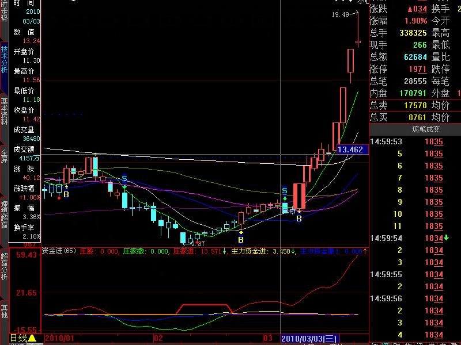Image resolution: width=461 pixels, height=345 pixels.
Task: Click the 成交额 value 4157万
Action: pos(29,158)
